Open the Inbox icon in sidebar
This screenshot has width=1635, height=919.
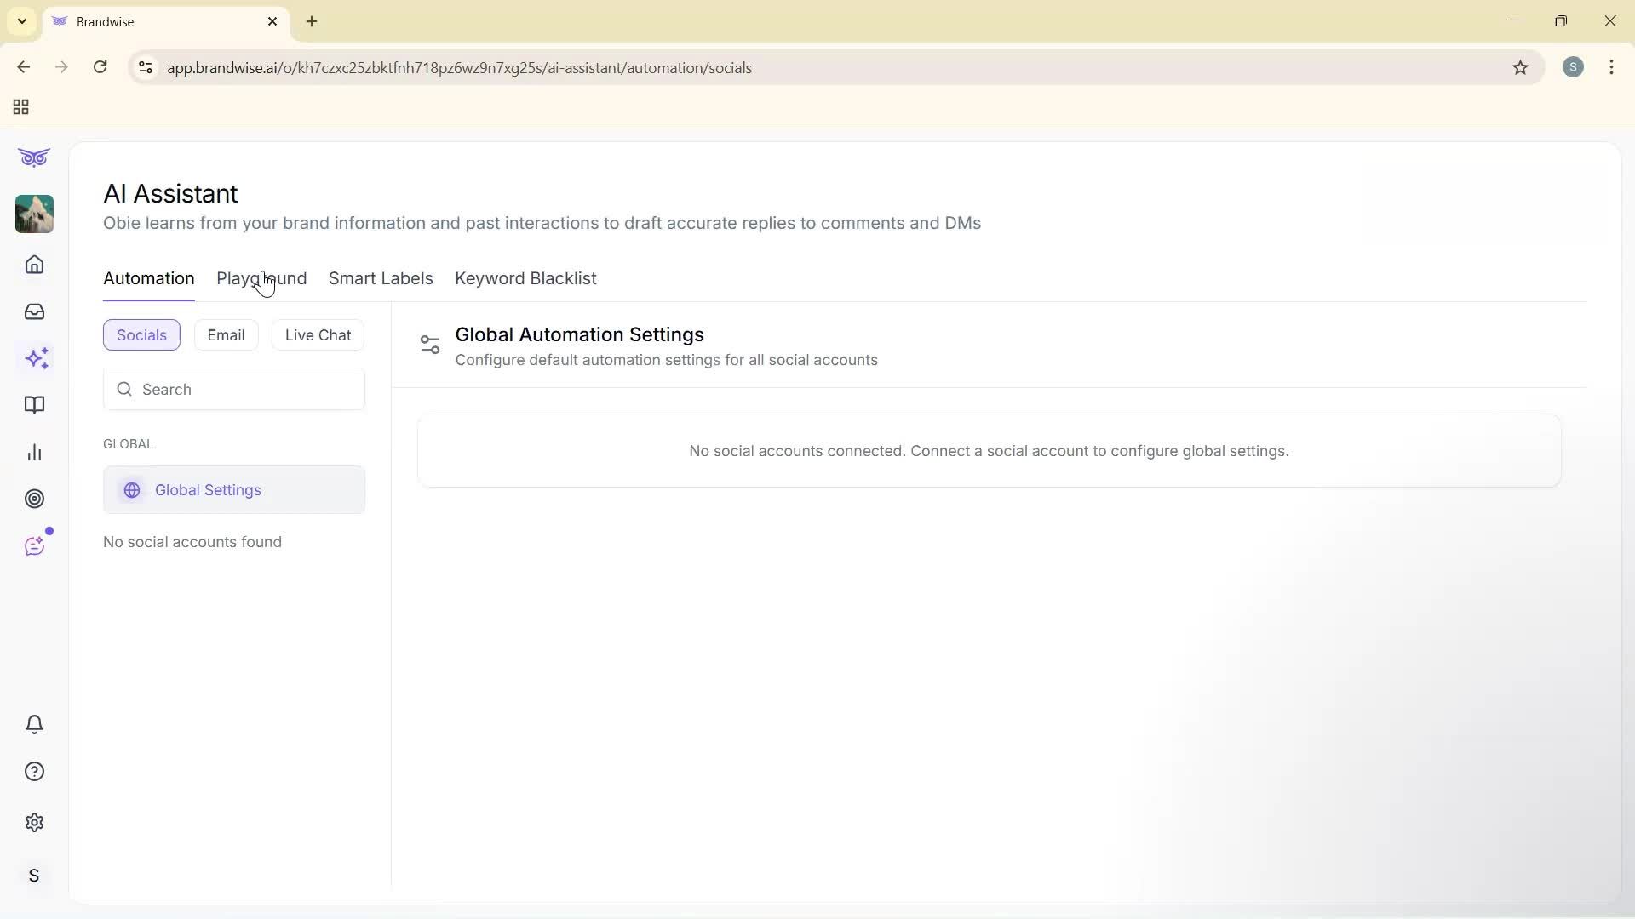pyautogui.click(x=34, y=311)
